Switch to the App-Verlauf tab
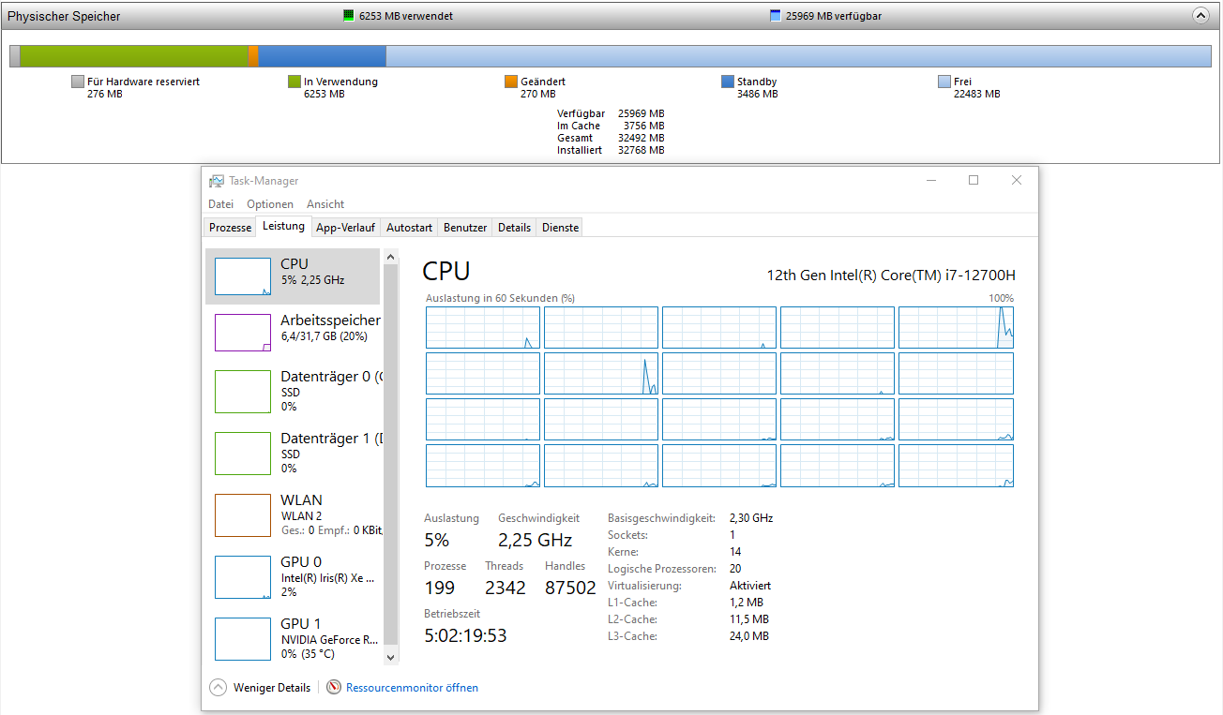 coord(346,228)
